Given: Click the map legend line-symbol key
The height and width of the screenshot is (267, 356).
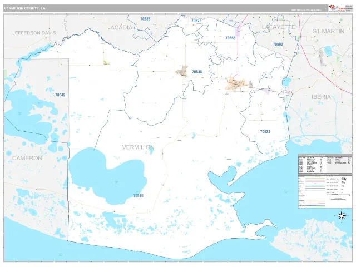Looking at the screenshot, I should [311, 192].
